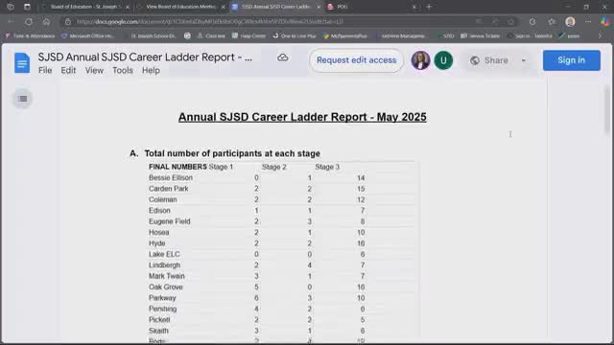This screenshot has width=614, height=345.
Task: Click the Annual SJSD Career Ladder Report heading
Action: click(x=302, y=117)
